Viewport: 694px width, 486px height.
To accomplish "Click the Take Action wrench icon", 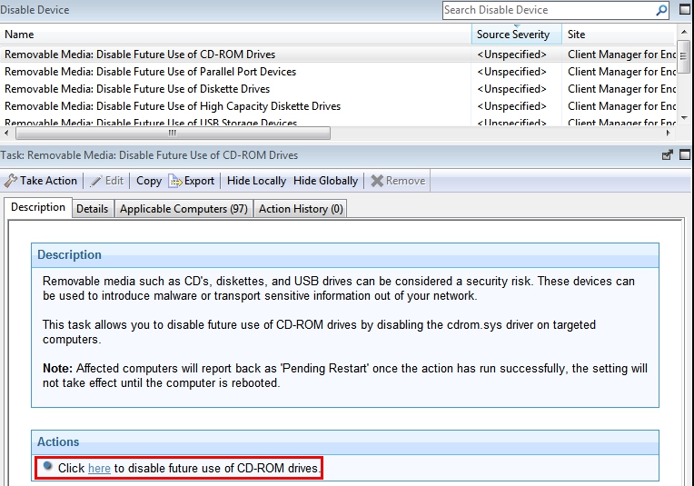I will (x=10, y=181).
